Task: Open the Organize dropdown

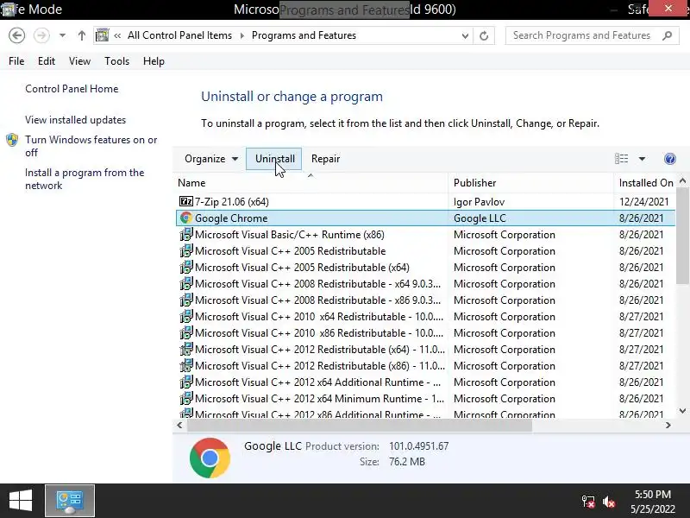Action: (x=211, y=159)
